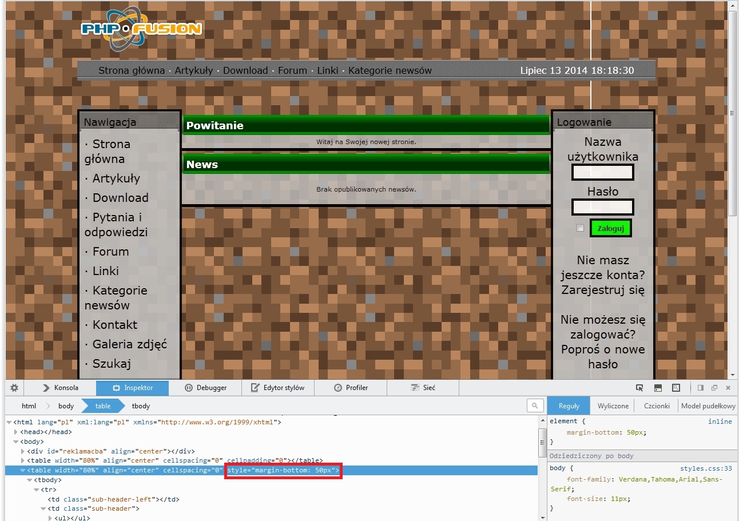Select the table breadcrumb
This screenshot has height=521, width=739.
tap(103, 406)
